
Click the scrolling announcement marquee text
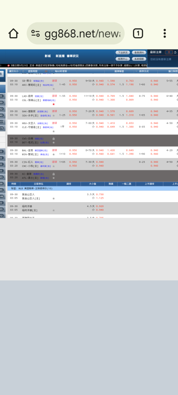pyautogui.click(x=79, y=66)
